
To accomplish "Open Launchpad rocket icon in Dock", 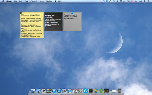I will click(x=44, y=91).
